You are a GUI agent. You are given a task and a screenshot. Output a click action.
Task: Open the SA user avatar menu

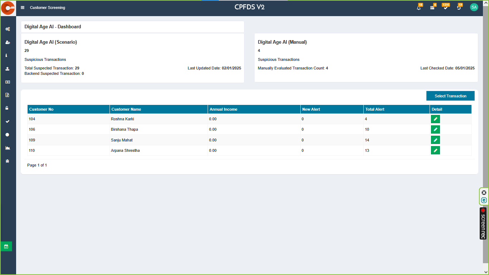tap(474, 7)
